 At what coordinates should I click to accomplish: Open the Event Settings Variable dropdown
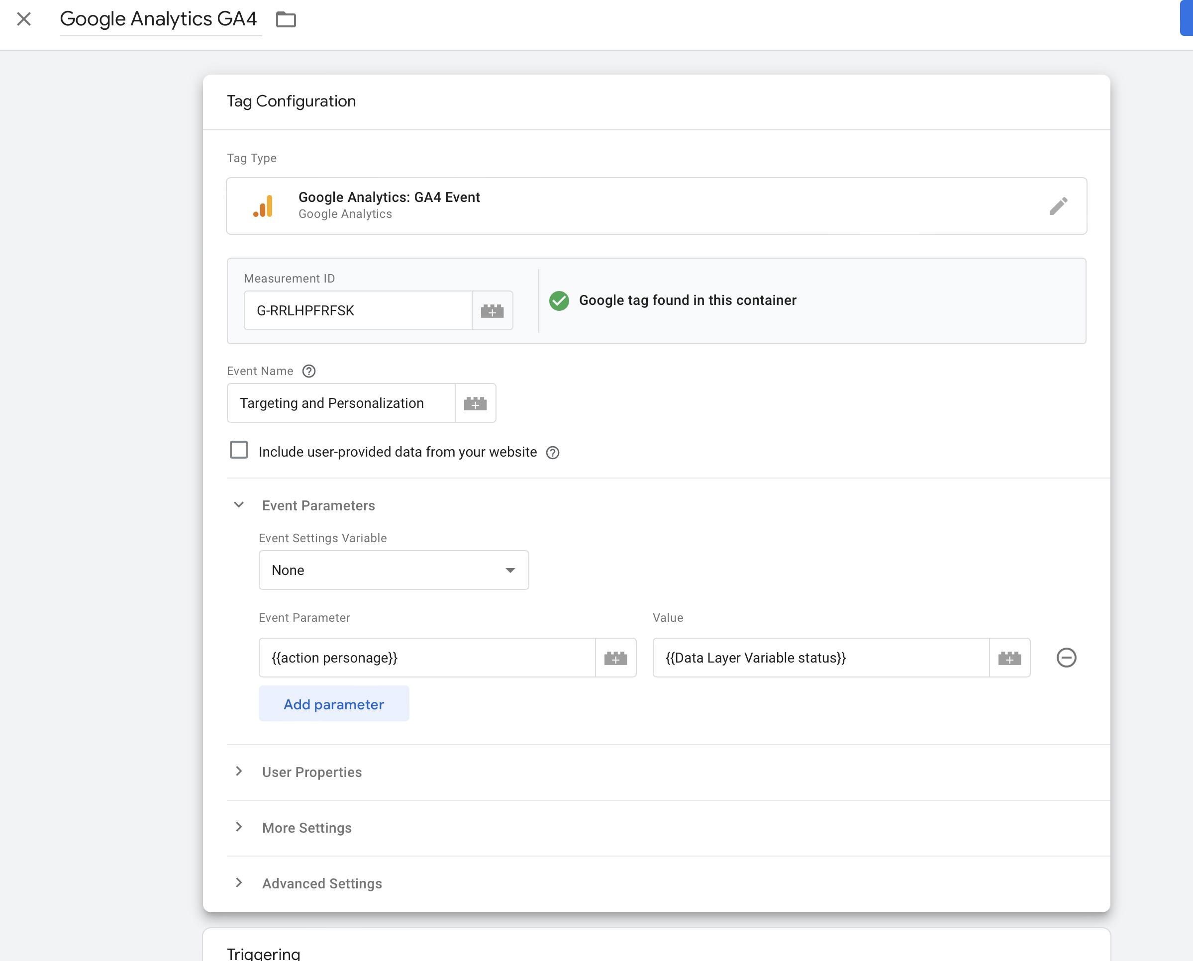click(394, 570)
